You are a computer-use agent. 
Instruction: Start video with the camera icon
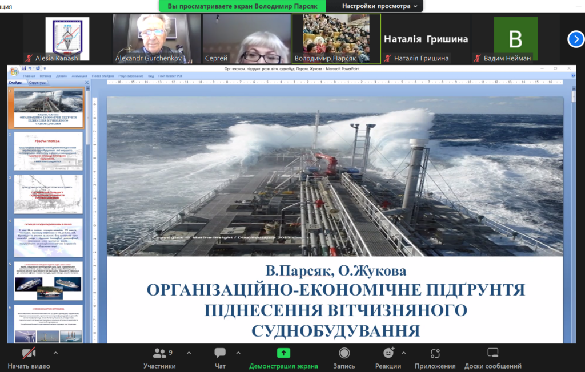(x=29, y=354)
